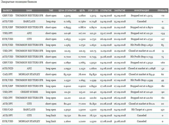
Task: Click the target value 82.000
Action: pos(82,115)
